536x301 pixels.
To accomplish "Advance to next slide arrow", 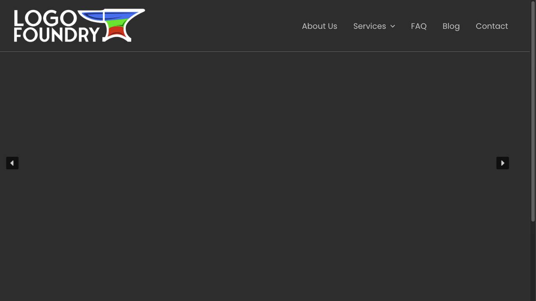I will pyautogui.click(x=502, y=163).
